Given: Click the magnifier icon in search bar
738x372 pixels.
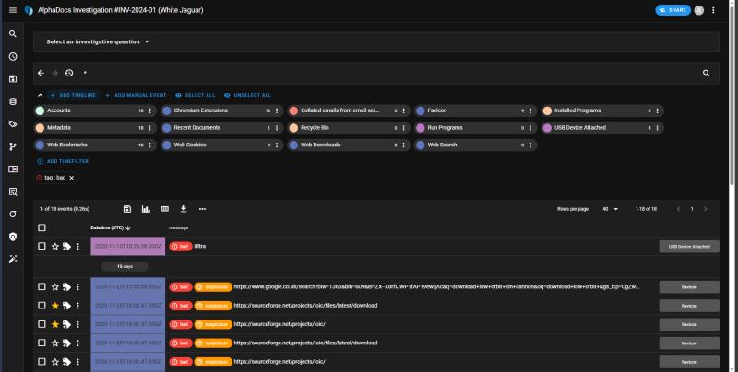Looking at the screenshot, I should coord(707,72).
